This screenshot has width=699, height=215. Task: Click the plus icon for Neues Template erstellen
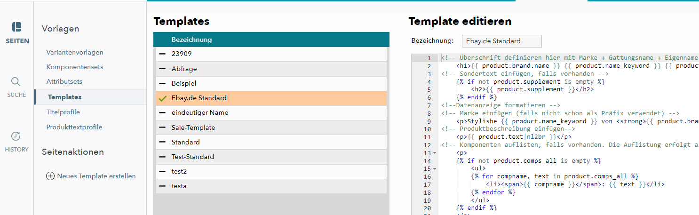[x=50, y=176]
